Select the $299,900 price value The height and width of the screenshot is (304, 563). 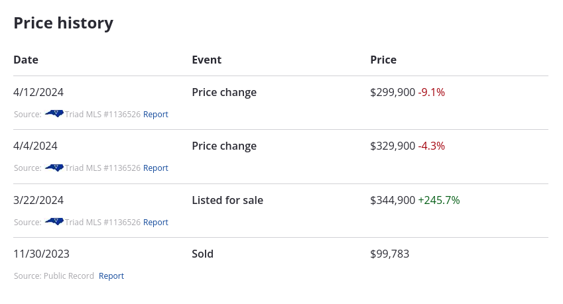[x=393, y=93]
